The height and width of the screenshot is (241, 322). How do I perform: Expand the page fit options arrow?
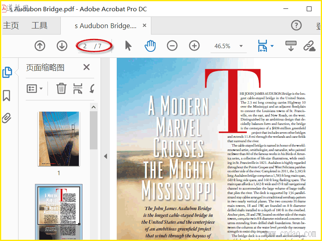(x=272, y=46)
